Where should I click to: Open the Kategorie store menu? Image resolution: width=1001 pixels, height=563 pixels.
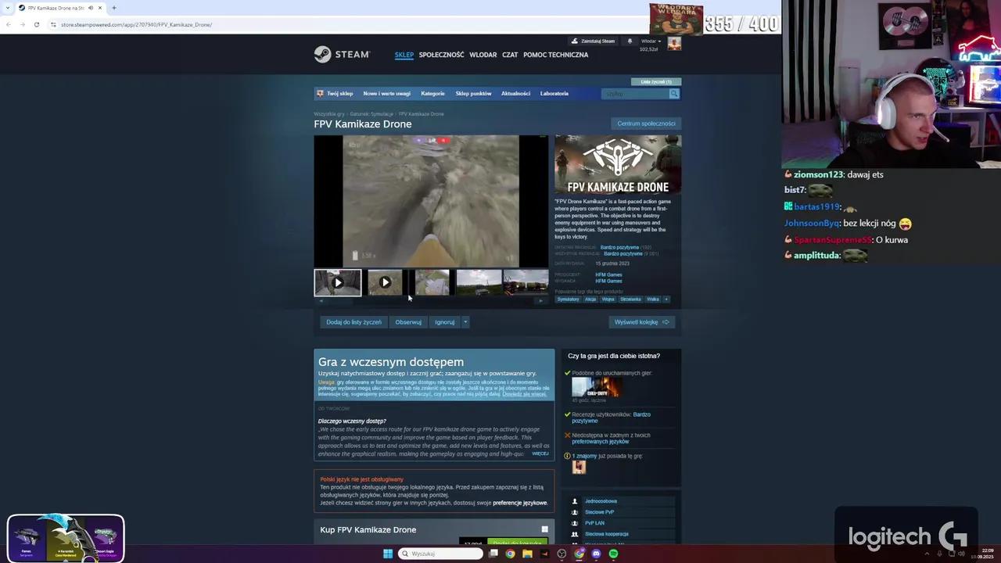coord(432,94)
